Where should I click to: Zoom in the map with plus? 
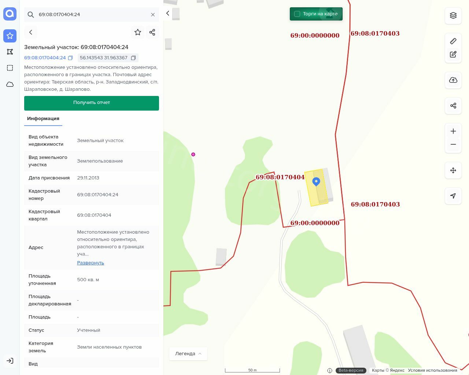[453, 131]
